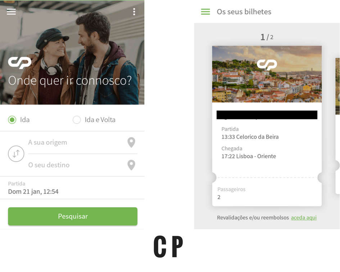Tap the CP logo on the ticket image
Image resolution: width=340 pixels, height=272 pixels.
(x=267, y=65)
